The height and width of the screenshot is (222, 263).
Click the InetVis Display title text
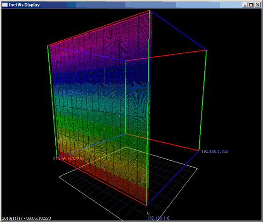coord(24,5)
